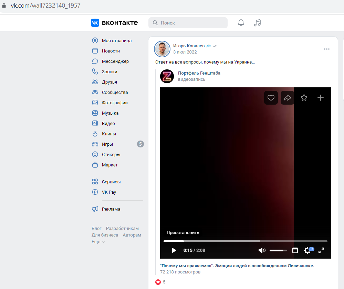Adjust the video volume slider

pos(278,250)
